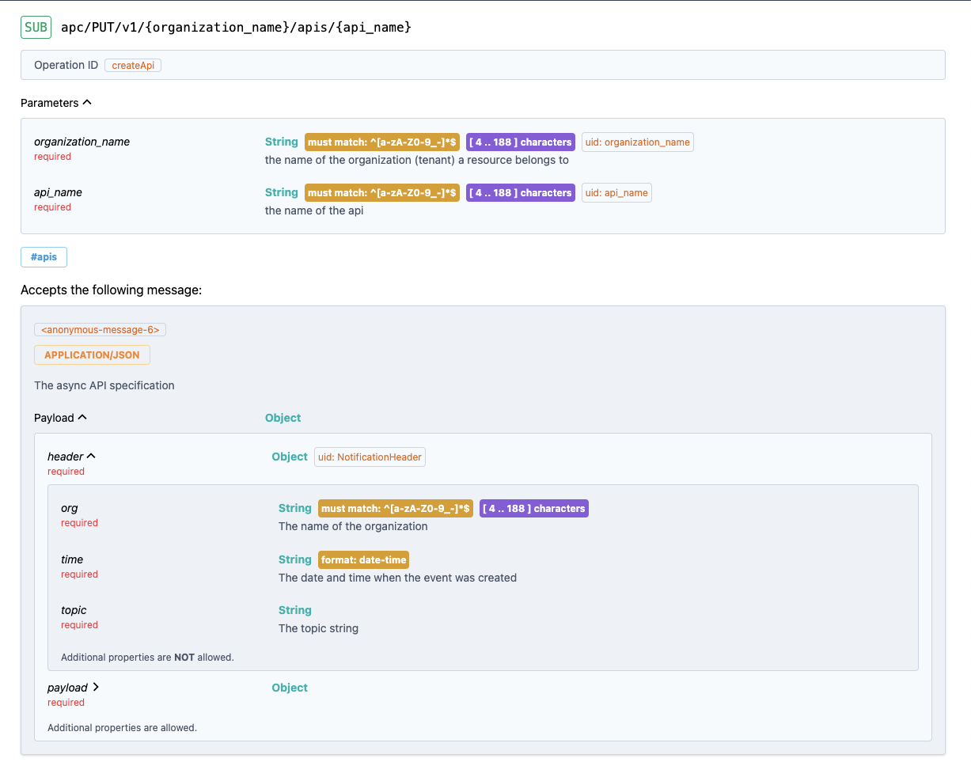
Task: Click the uid: api_name badge
Action: (x=616, y=193)
